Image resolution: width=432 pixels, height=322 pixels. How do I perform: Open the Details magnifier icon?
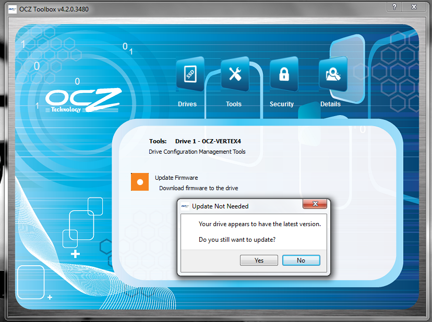pyautogui.click(x=333, y=74)
